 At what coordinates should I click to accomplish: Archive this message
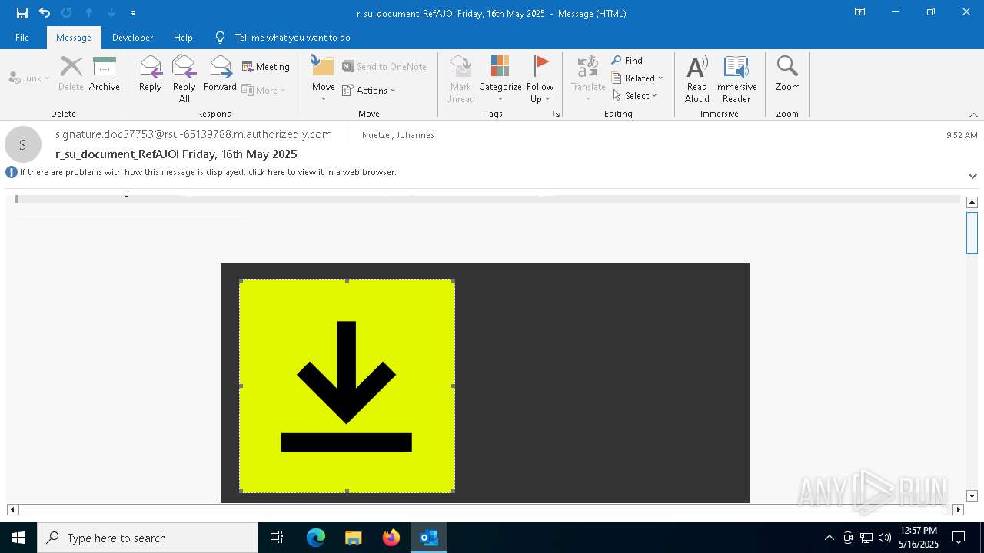pos(105,74)
